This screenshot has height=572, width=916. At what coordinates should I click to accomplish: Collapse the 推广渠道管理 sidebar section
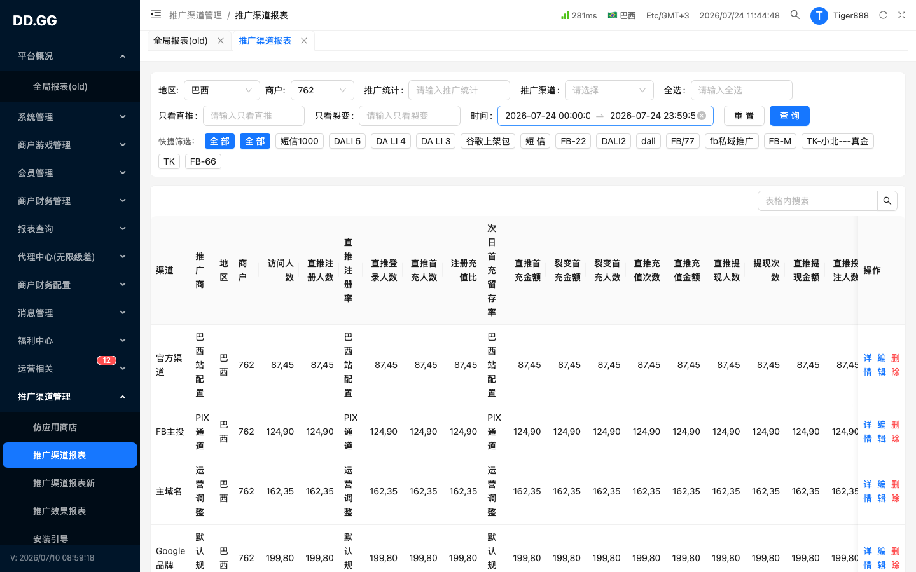click(70, 397)
